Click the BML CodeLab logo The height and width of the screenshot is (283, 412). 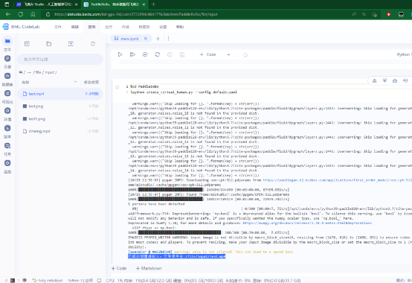click(21, 27)
